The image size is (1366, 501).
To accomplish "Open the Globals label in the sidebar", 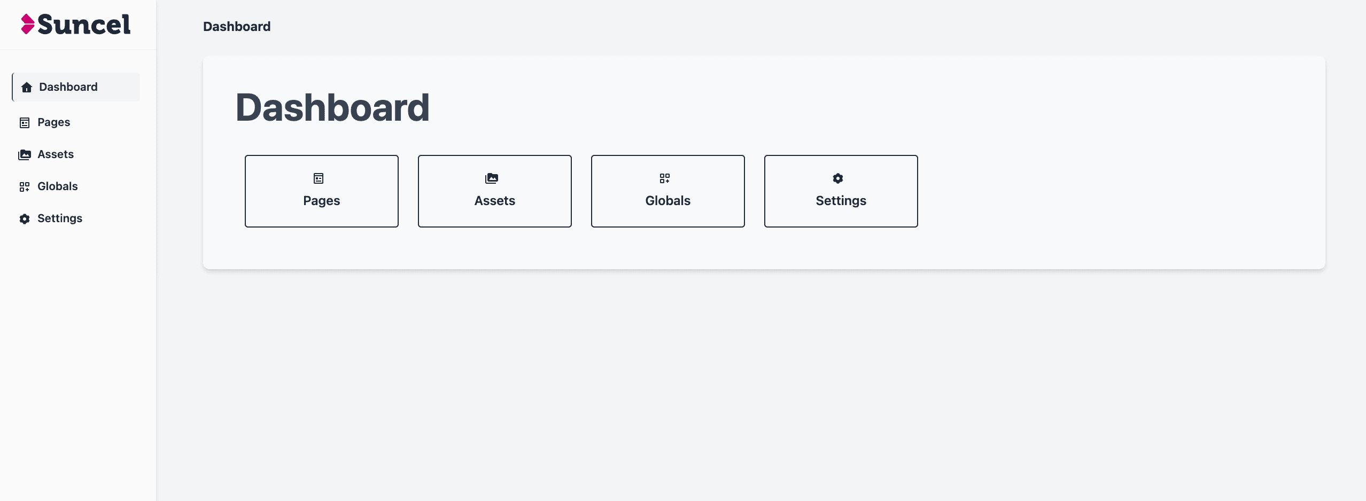I will tap(58, 186).
